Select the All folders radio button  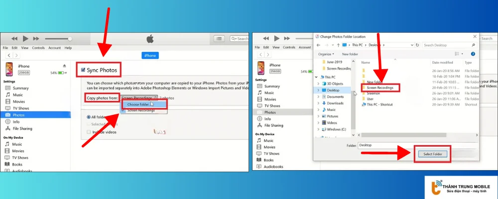[x=89, y=117]
